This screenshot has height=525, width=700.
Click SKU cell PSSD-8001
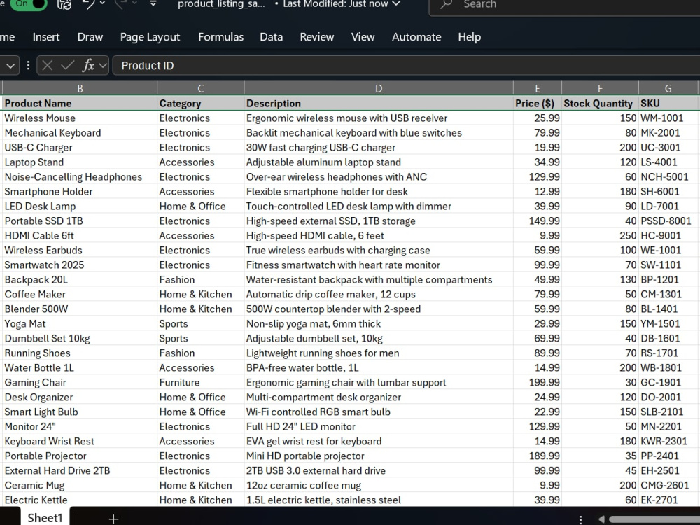(x=668, y=221)
